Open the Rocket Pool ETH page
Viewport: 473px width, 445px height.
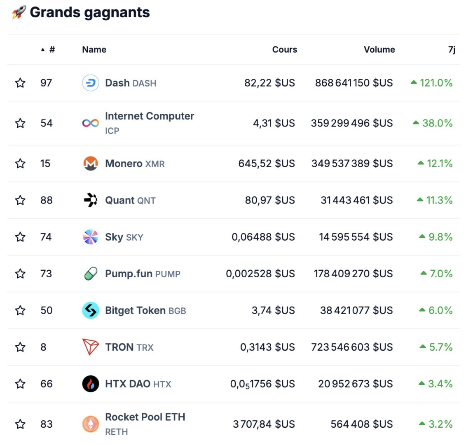145,417
